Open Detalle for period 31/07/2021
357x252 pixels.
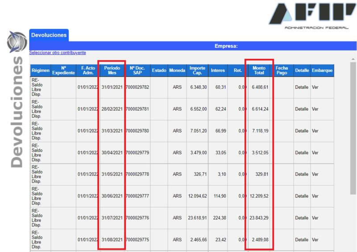click(301, 218)
